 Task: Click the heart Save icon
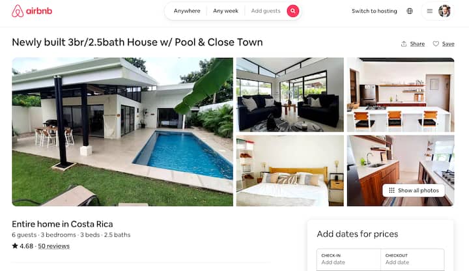pos(436,44)
